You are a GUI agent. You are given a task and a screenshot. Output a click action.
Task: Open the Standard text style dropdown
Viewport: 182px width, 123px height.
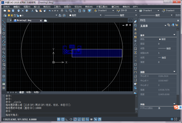[x=104, y=11]
